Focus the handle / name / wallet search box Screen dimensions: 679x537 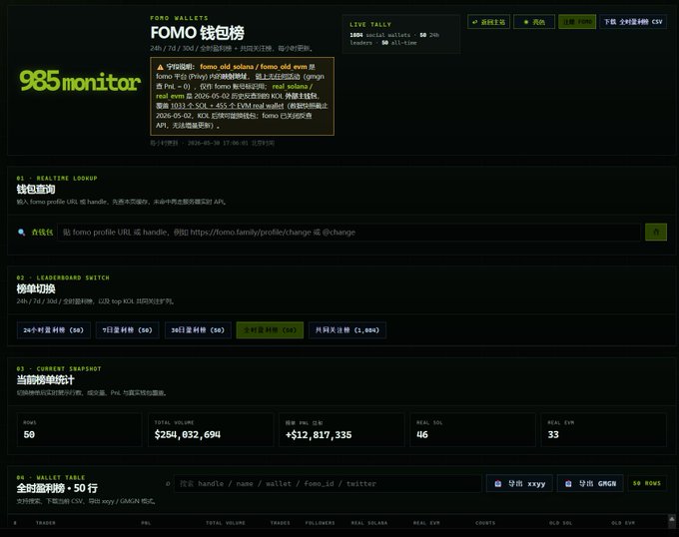tap(328, 484)
